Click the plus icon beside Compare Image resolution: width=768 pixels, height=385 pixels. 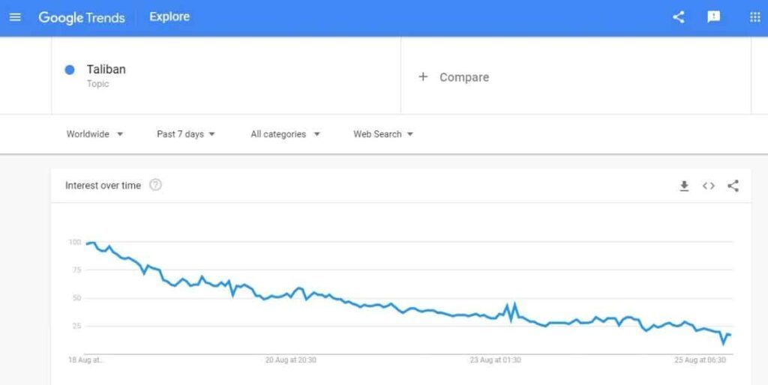(423, 77)
